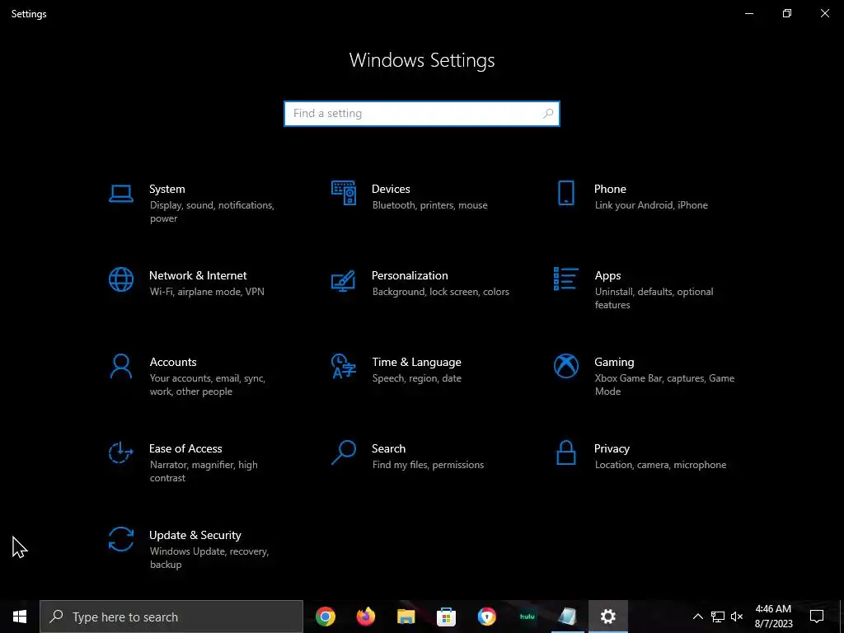844x633 pixels.
Task: Go to Network & Internet title
Action: pyautogui.click(x=198, y=275)
